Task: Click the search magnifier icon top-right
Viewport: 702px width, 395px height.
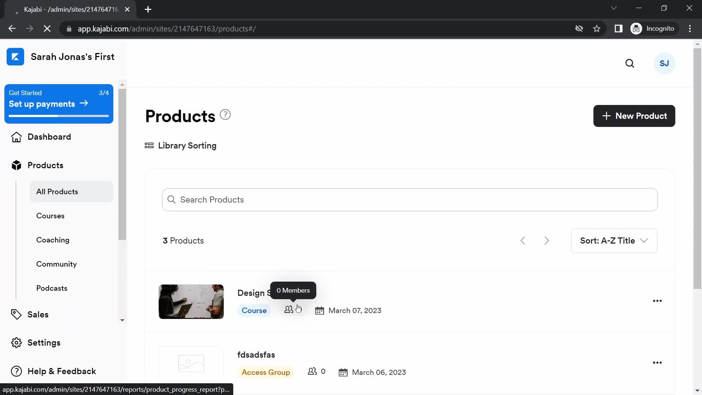Action: coord(630,63)
